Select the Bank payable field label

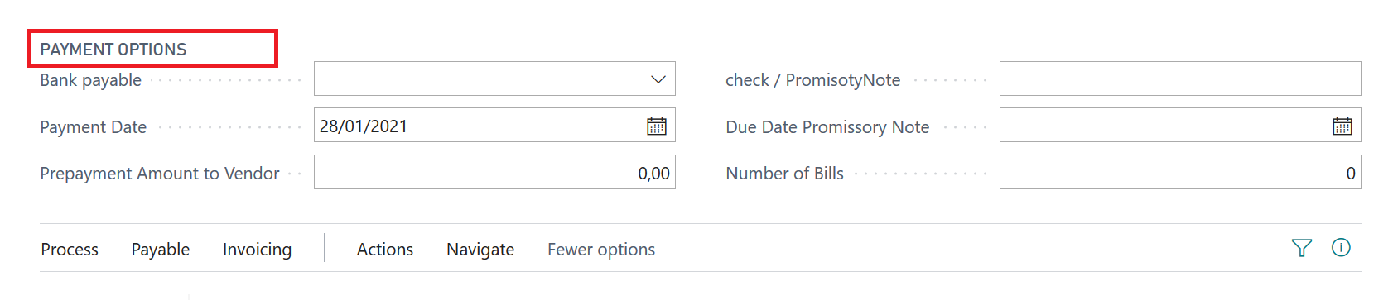(x=91, y=80)
